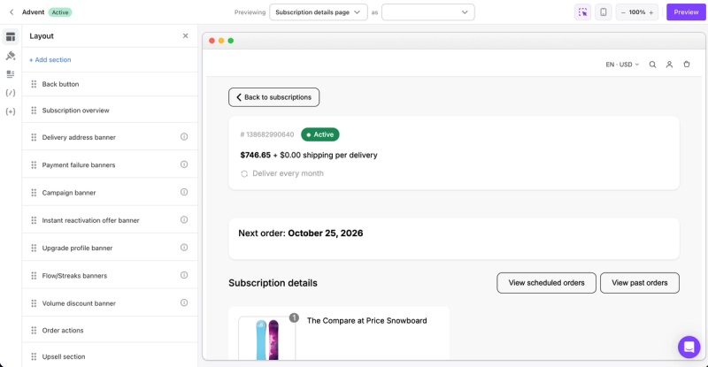The height and width of the screenshot is (367, 708).
Task: Click the drag handle for Subscription overview
Action: (34, 111)
